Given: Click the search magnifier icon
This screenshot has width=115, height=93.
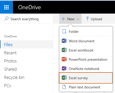Looking at the screenshot, I should tap(6, 19).
